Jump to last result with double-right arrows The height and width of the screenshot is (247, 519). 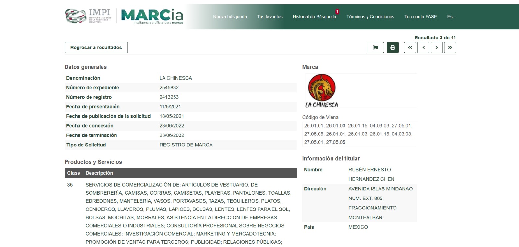point(450,48)
